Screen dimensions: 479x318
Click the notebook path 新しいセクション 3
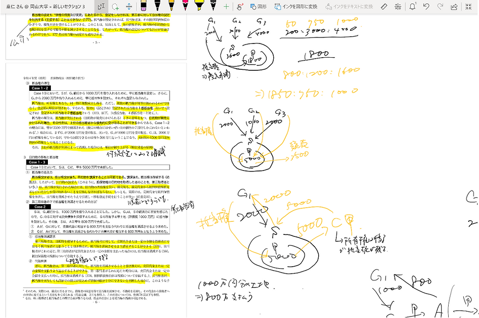click(x=69, y=6)
